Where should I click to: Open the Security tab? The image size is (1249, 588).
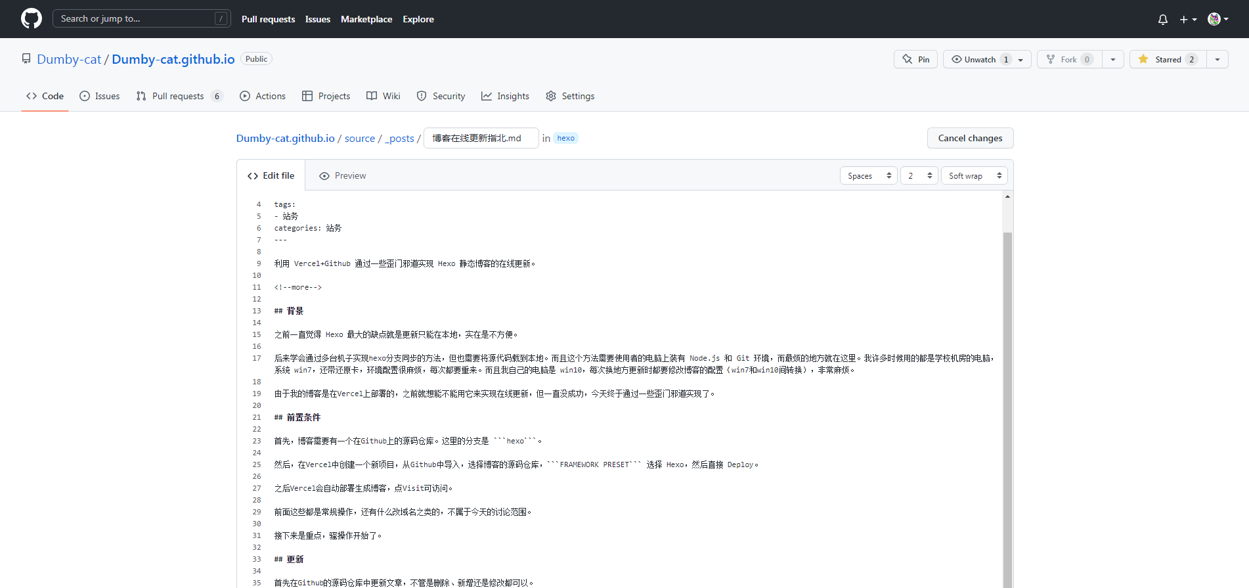441,96
